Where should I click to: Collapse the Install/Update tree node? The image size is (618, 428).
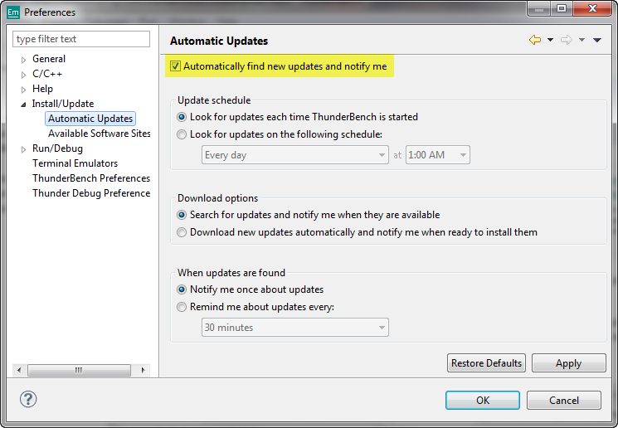pos(24,105)
